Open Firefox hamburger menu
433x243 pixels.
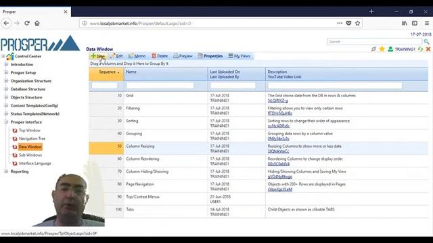[x=427, y=24]
